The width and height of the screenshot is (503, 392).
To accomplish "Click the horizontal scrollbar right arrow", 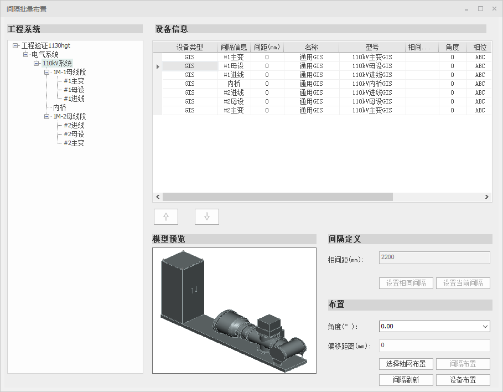I will (486, 197).
